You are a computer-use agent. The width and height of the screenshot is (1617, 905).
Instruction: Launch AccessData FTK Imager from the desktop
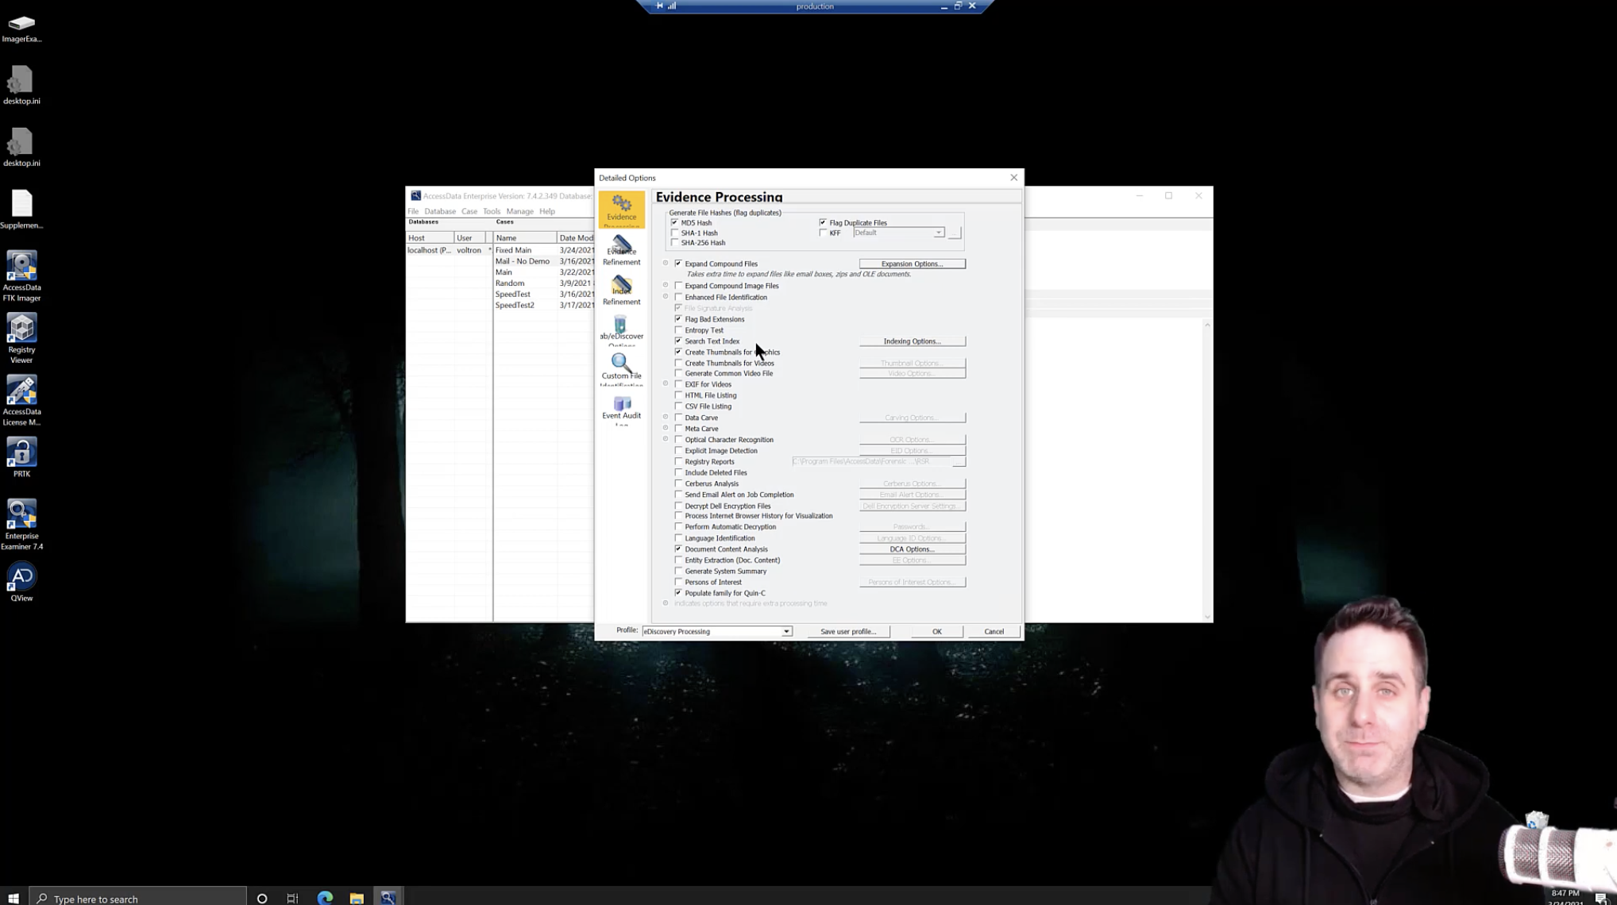point(21,274)
